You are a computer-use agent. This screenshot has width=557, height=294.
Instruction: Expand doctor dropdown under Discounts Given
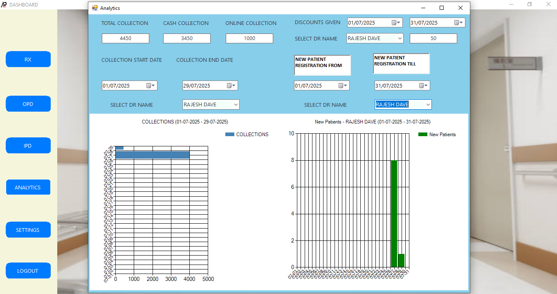pos(400,38)
